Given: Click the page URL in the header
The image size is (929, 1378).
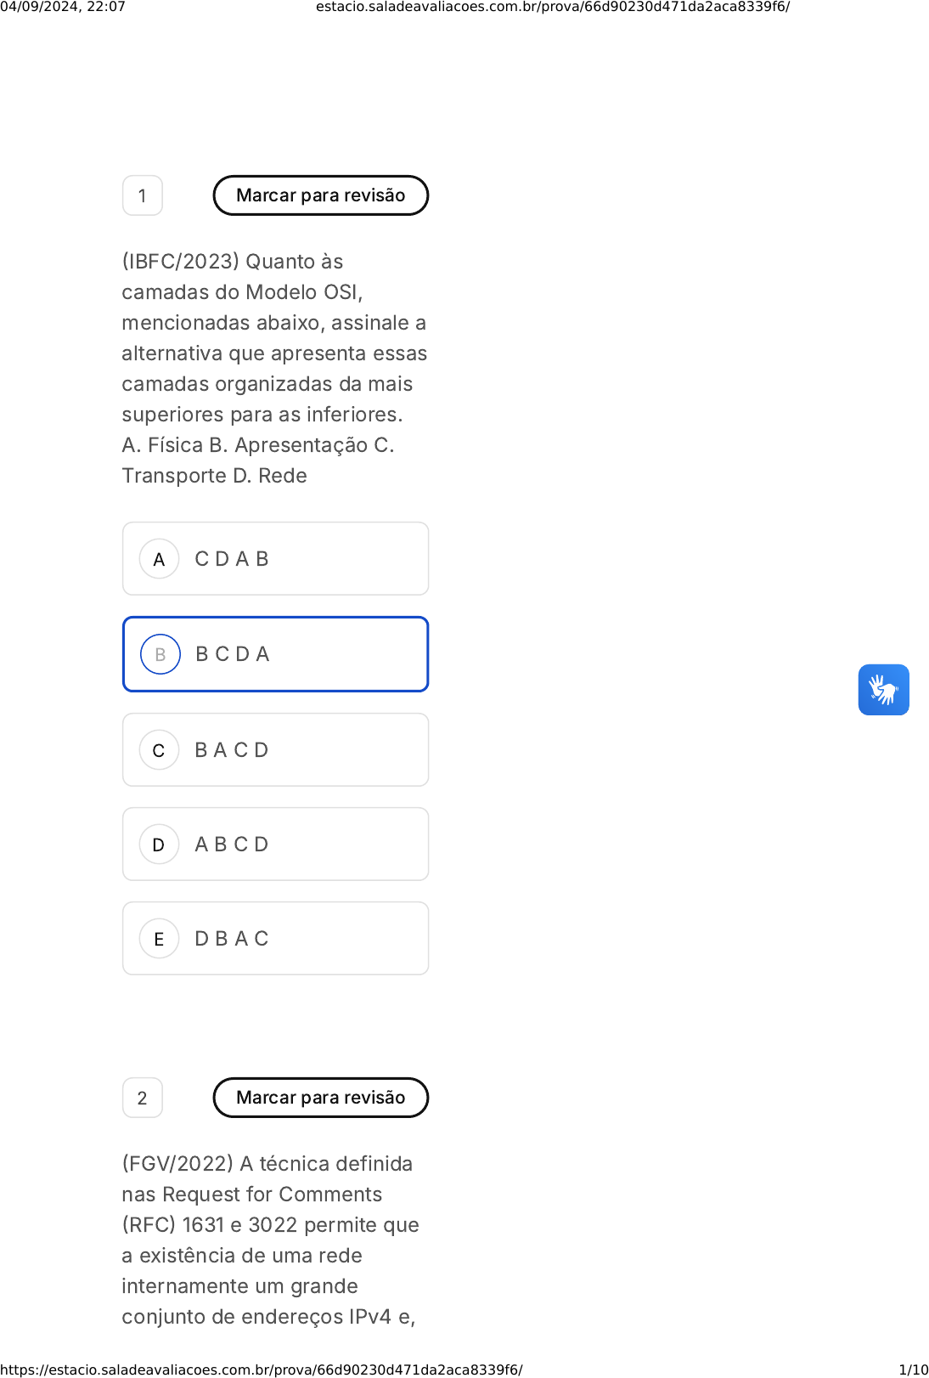Looking at the screenshot, I should (x=553, y=7).
